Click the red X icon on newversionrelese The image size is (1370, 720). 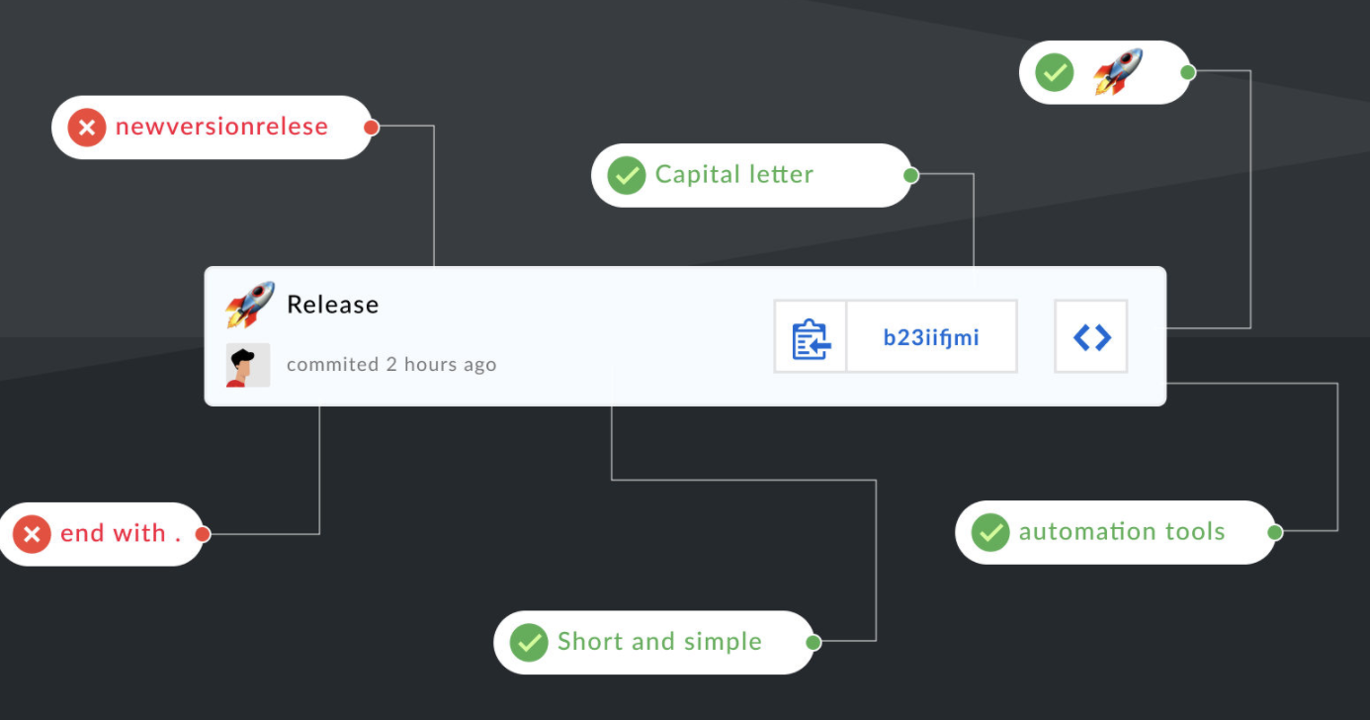(x=87, y=127)
